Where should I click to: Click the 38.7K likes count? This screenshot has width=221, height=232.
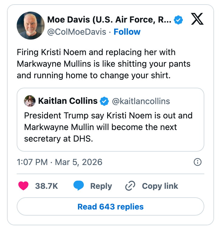point(46,186)
